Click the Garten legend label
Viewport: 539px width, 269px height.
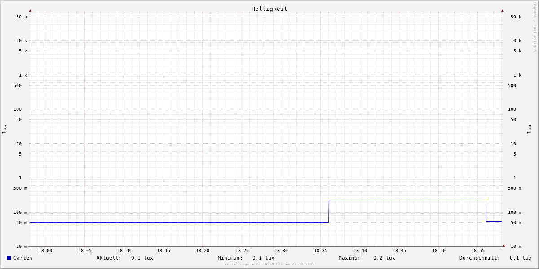point(23,258)
